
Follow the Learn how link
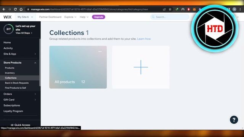coord(144,39)
